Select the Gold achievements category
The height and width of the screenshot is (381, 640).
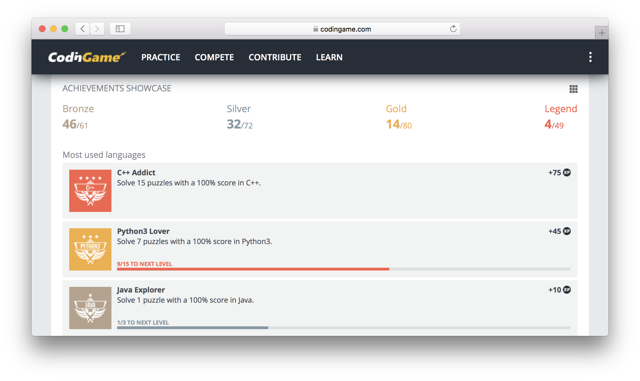pyautogui.click(x=396, y=109)
